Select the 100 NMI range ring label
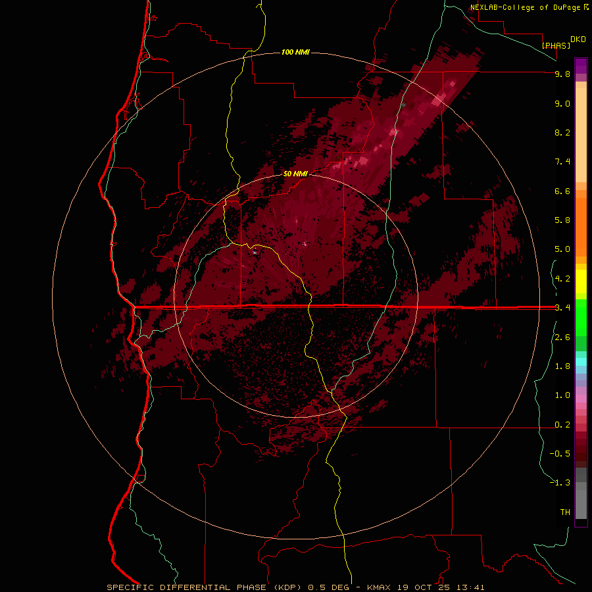 point(295,52)
